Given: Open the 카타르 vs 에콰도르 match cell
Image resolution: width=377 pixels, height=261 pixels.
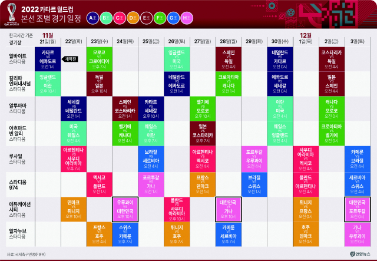Looking at the screenshot, I should click(x=48, y=60).
